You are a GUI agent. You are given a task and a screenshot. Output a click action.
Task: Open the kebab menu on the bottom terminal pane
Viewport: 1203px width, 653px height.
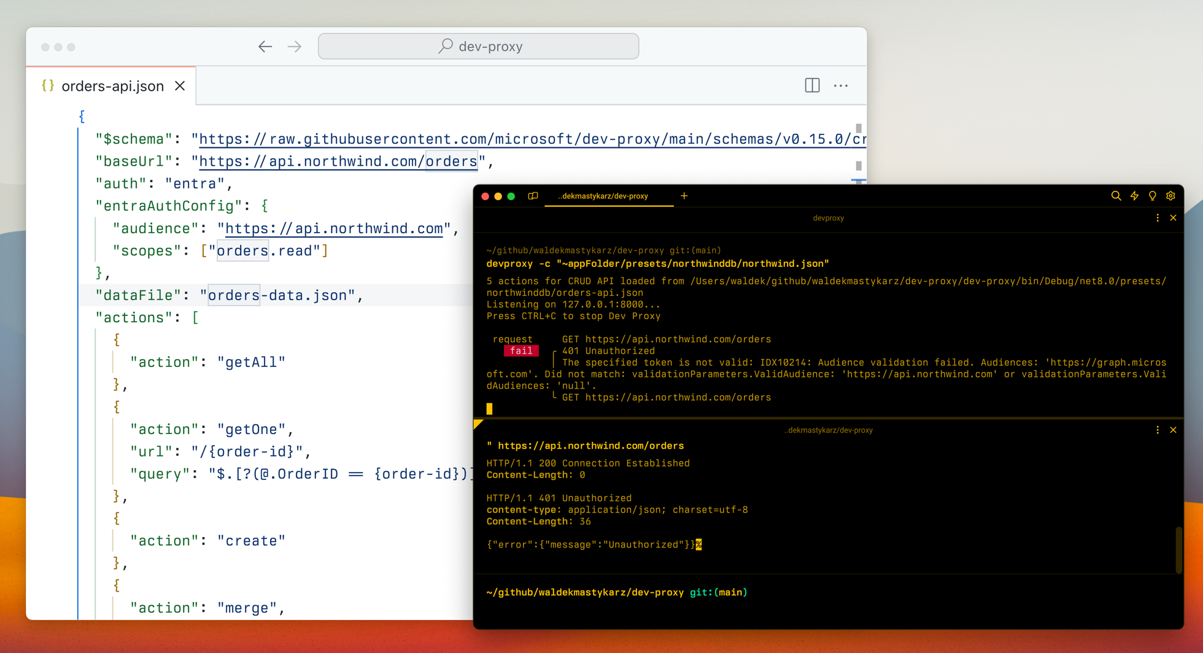click(x=1158, y=430)
